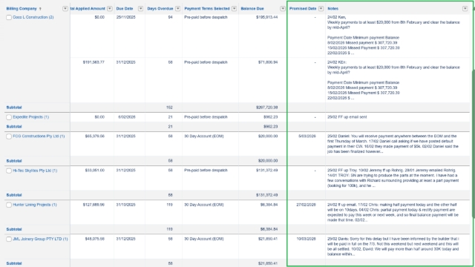Select the Subtotal label under Expedite Projects

(x=14, y=127)
